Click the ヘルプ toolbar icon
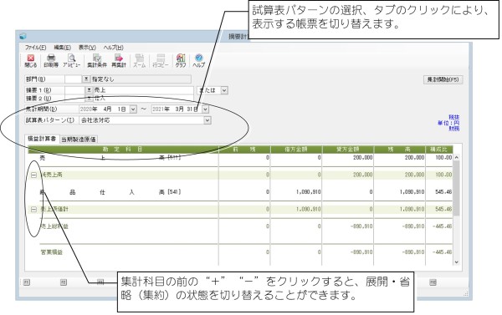Viewport: 502px width, 315px height. coord(199,61)
